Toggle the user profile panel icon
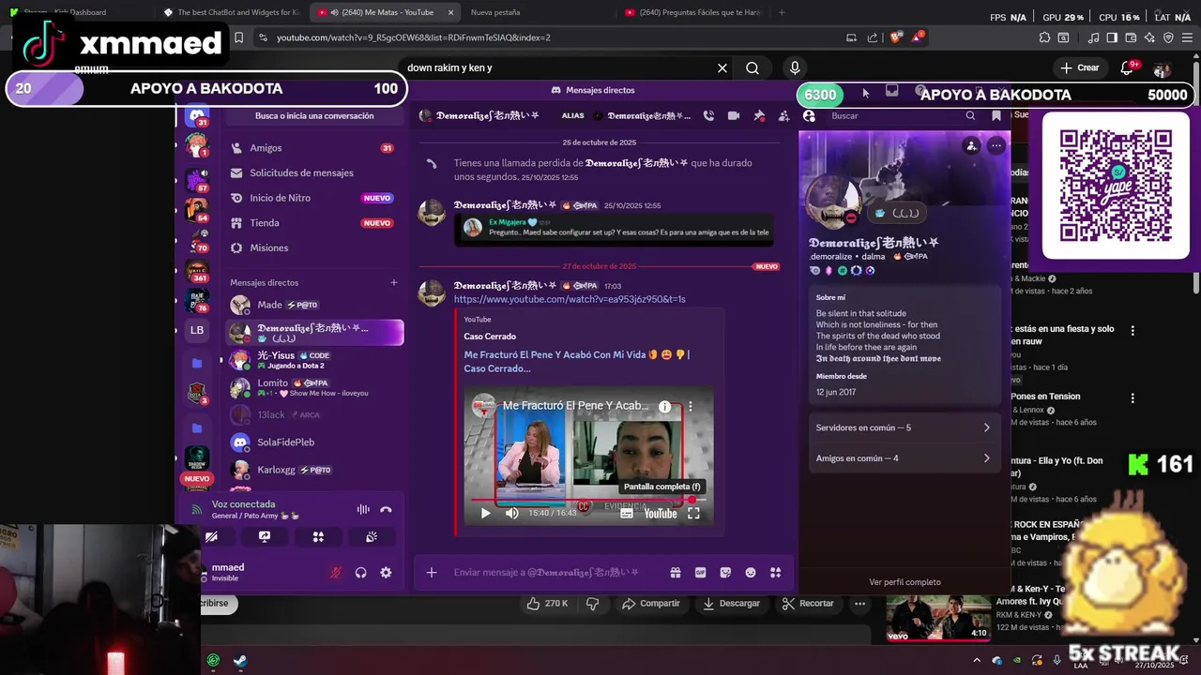This screenshot has height=675, width=1201. [x=809, y=115]
